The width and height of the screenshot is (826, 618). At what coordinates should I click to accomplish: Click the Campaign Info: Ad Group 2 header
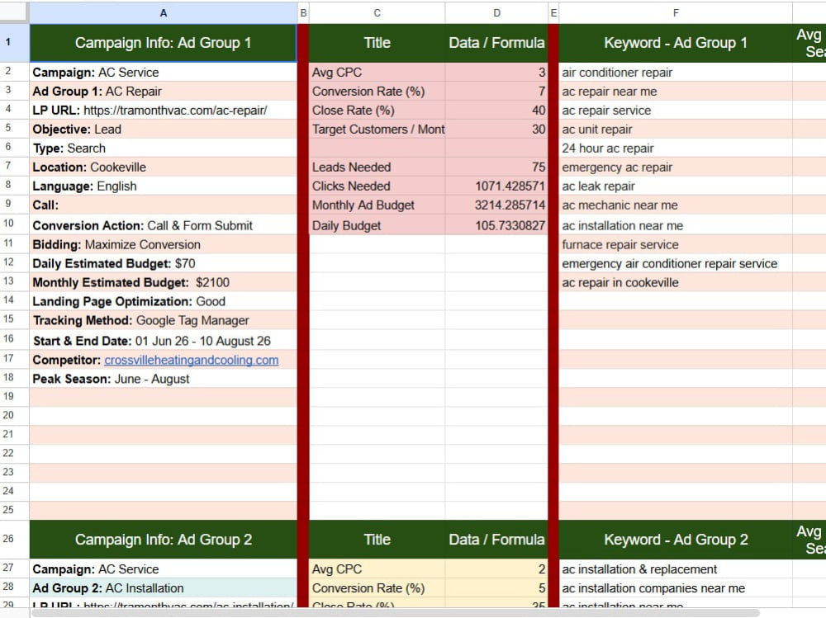point(164,540)
